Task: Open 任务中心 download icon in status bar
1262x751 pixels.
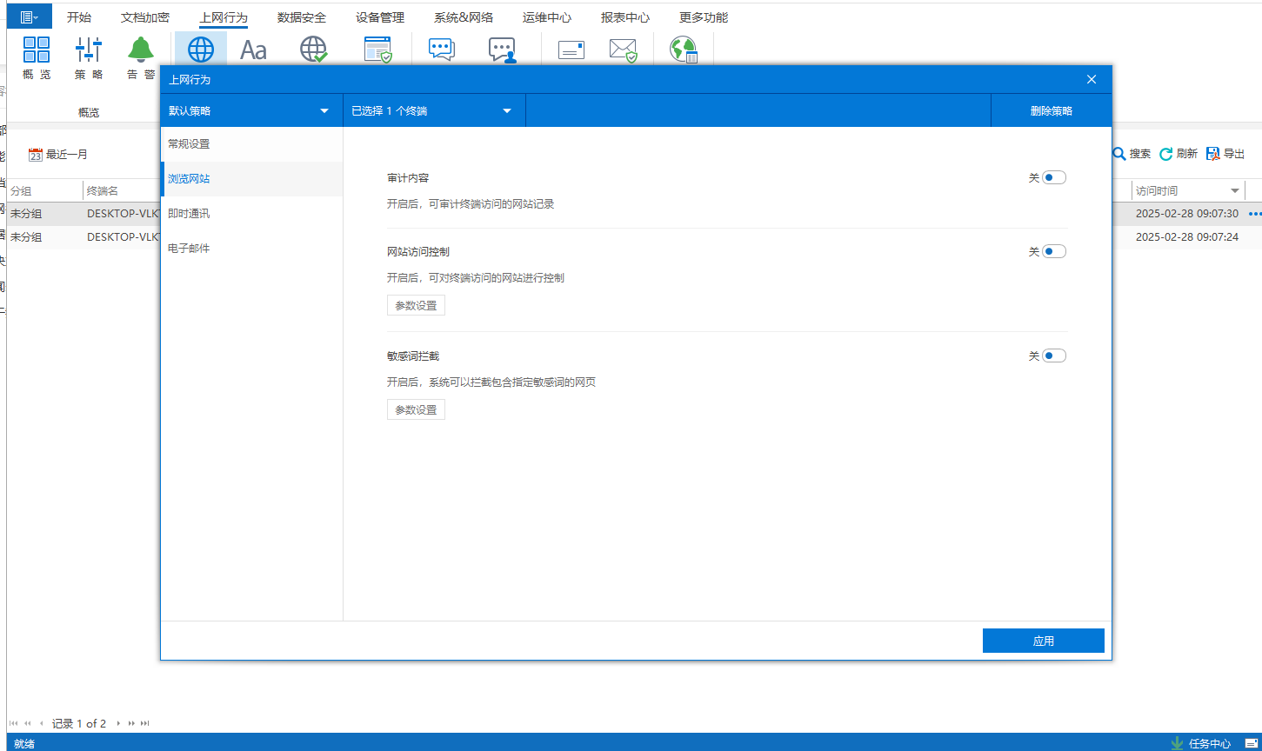Action: coord(1178,743)
